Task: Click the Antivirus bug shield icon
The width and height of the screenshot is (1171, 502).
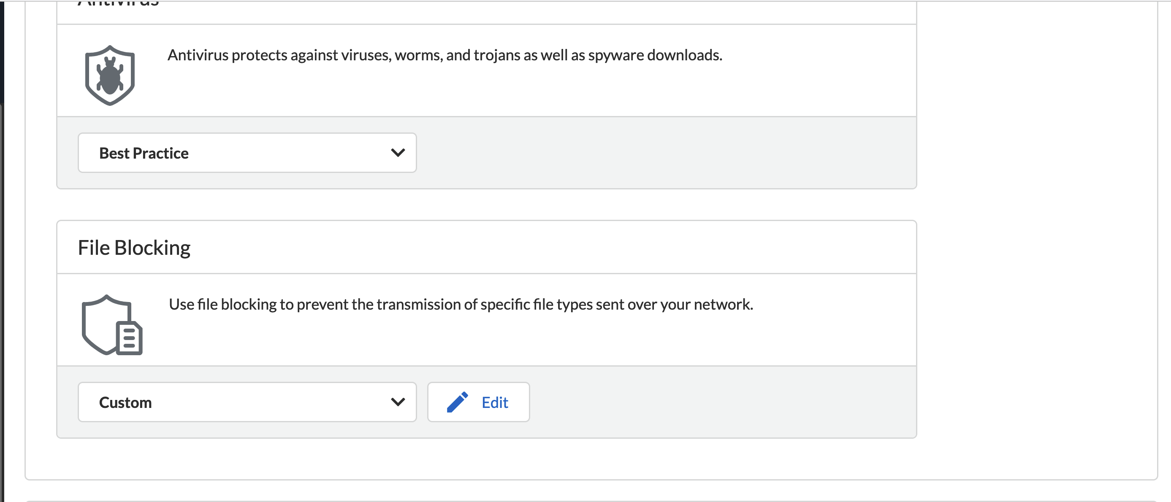Action: 110,76
